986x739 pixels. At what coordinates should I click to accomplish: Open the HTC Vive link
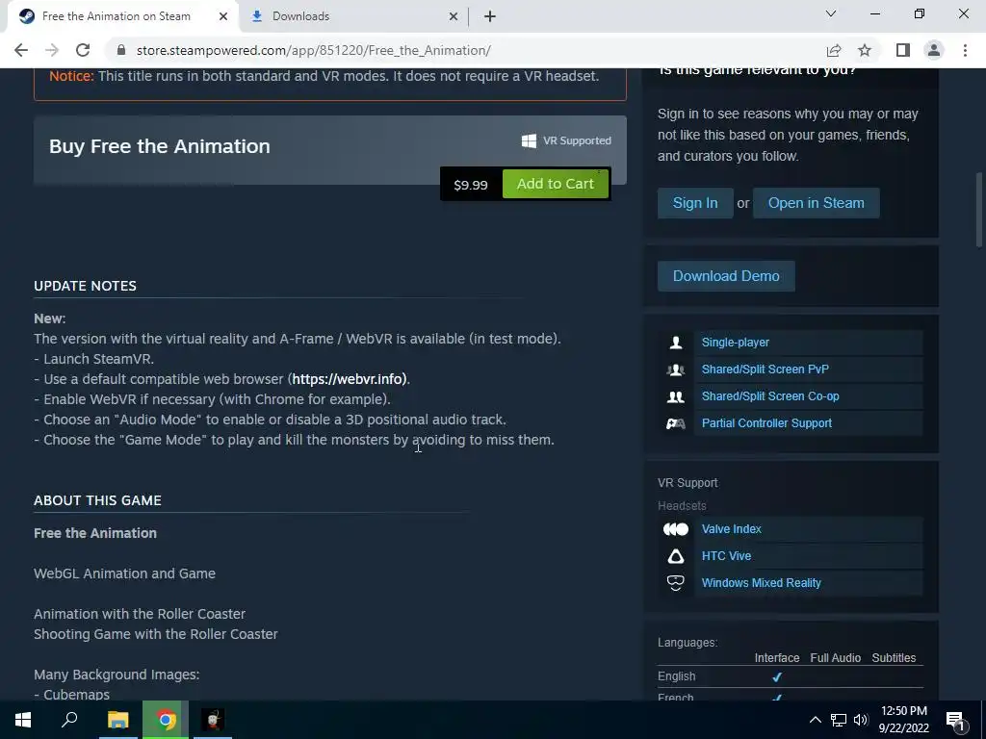coord(726,556)
